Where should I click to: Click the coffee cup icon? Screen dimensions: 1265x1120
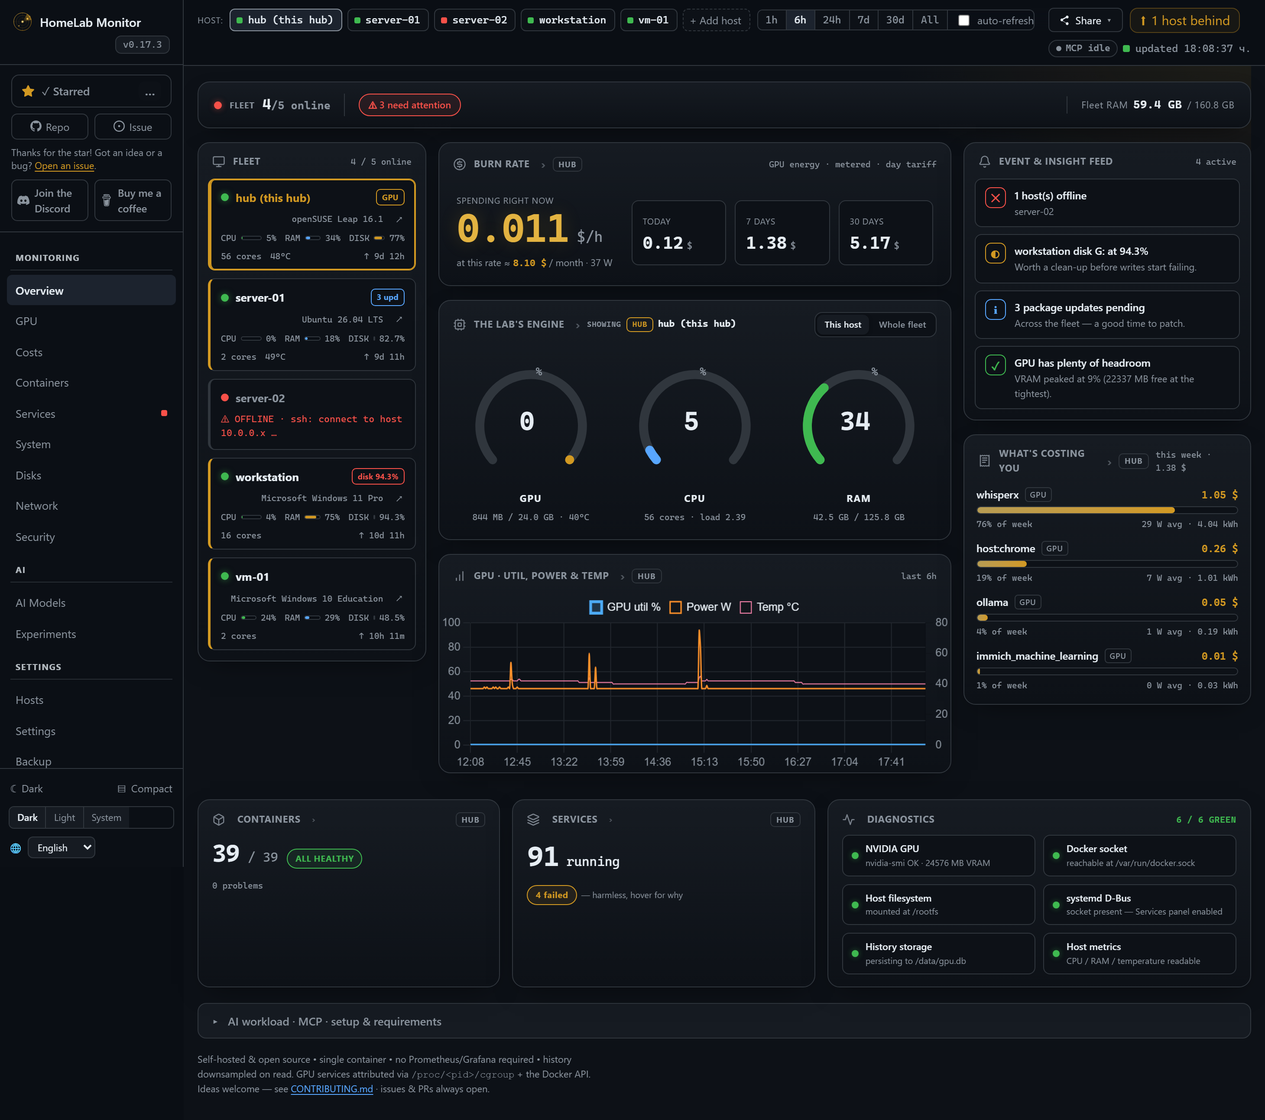107,199
